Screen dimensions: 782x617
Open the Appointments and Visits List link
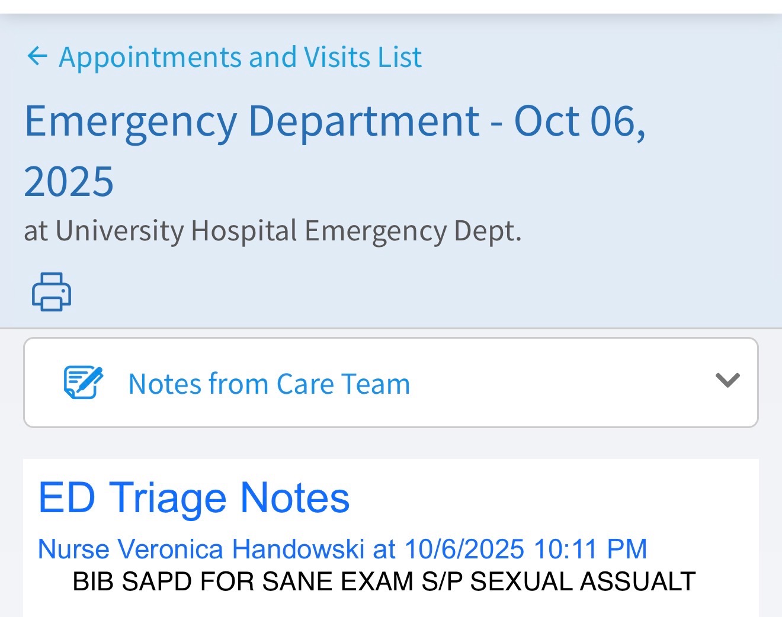tap(240, 57)
